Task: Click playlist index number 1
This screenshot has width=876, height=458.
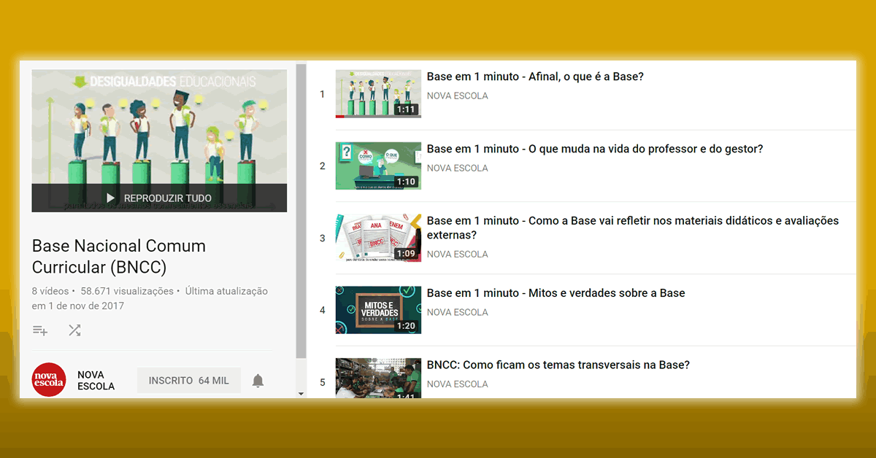Action: pyautogui.click(x=323, y=94)
